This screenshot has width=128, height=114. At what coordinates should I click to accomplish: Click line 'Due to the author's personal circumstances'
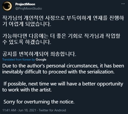coord(63,66)
